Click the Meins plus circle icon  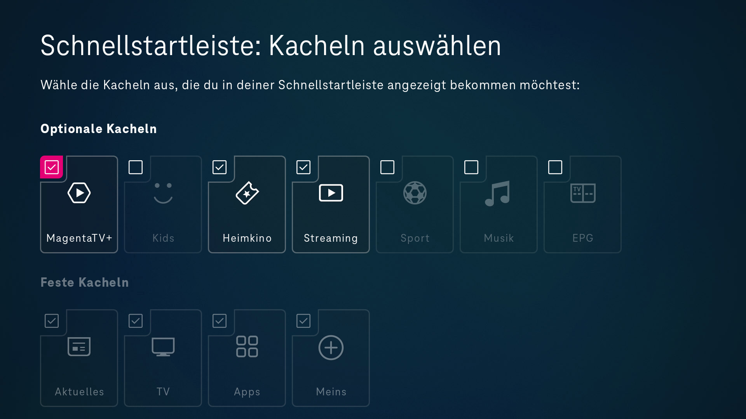tap(331, 347)
